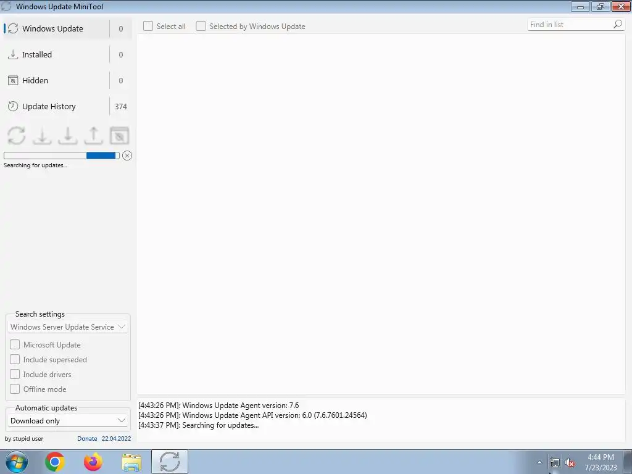The image size is (632, 474).
Task: Click the Hidden count 0
Action: (x=120, y=80)
